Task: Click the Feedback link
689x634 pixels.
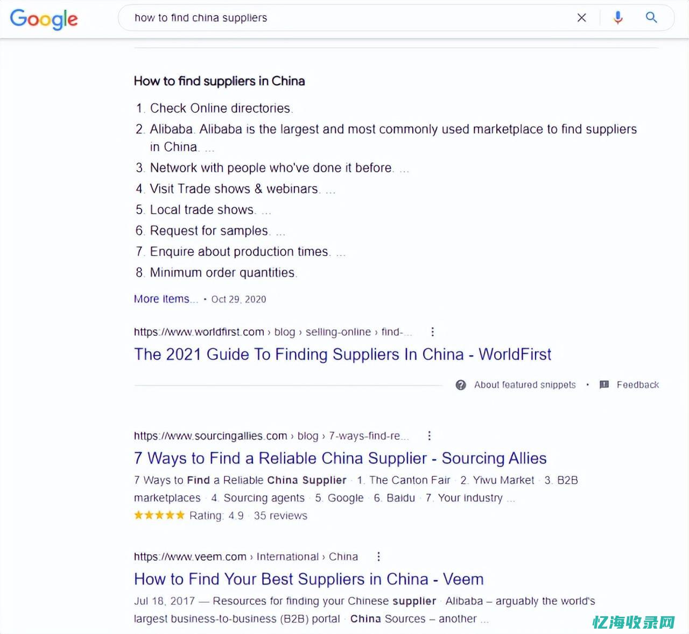Action: [x=638, y=385]
